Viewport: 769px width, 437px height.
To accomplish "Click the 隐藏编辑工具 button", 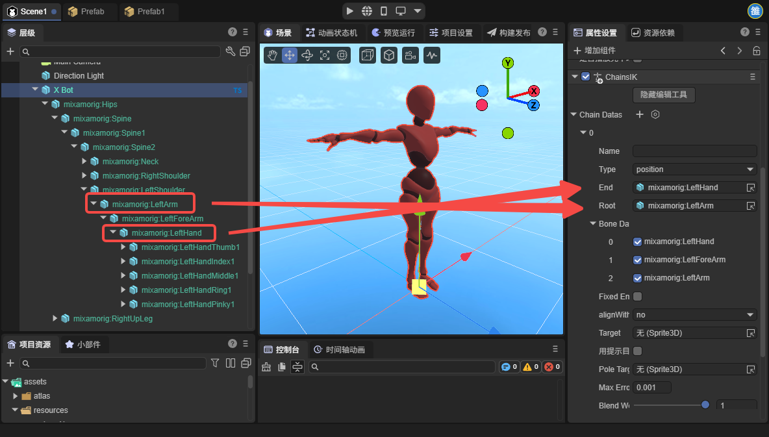I will click(x=664, y=95).
